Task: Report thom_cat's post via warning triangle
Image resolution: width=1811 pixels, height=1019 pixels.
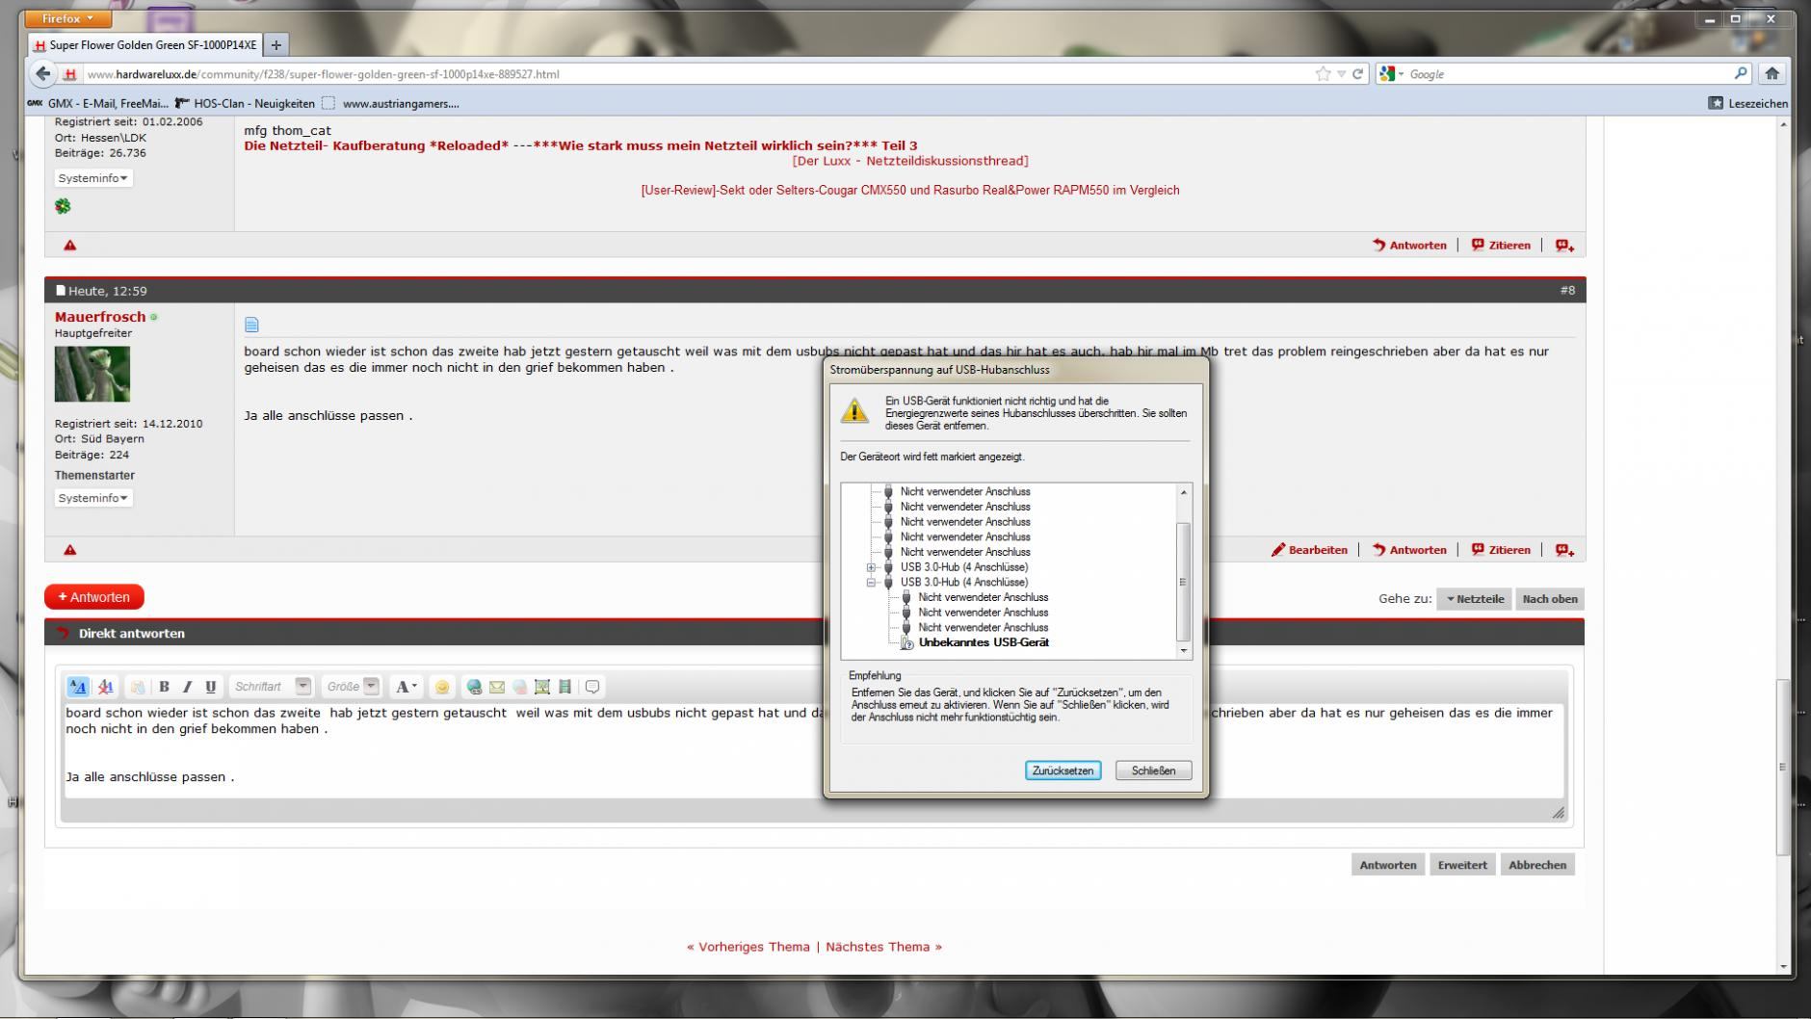Action: 70,245
